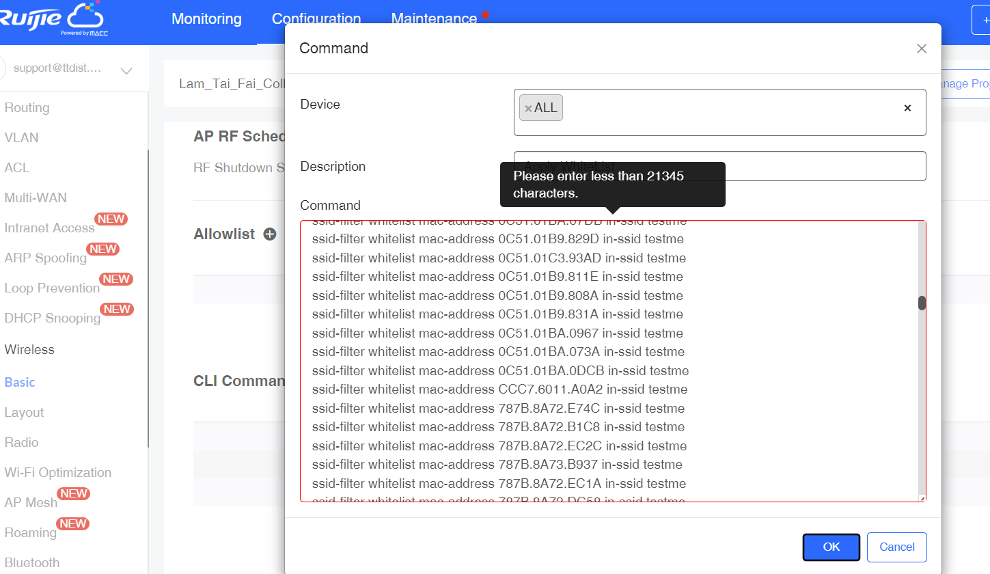This screenshot has height=574, width=990.
Task: Select Roaming under Wireless
Action: coord(30,532)
